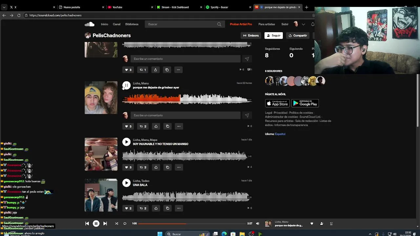The height and width of the screenshot is (236, 420).
Task: Repost the 'UNA BALA' track
Action: [x=143, y=208]
